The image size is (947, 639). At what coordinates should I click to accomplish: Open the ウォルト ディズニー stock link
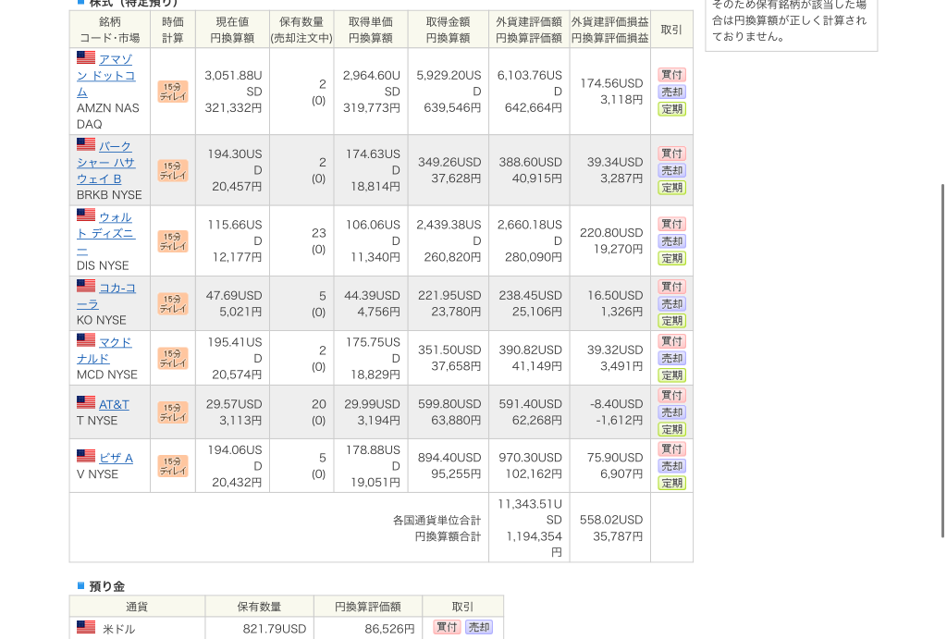click(x=106, y=233)
